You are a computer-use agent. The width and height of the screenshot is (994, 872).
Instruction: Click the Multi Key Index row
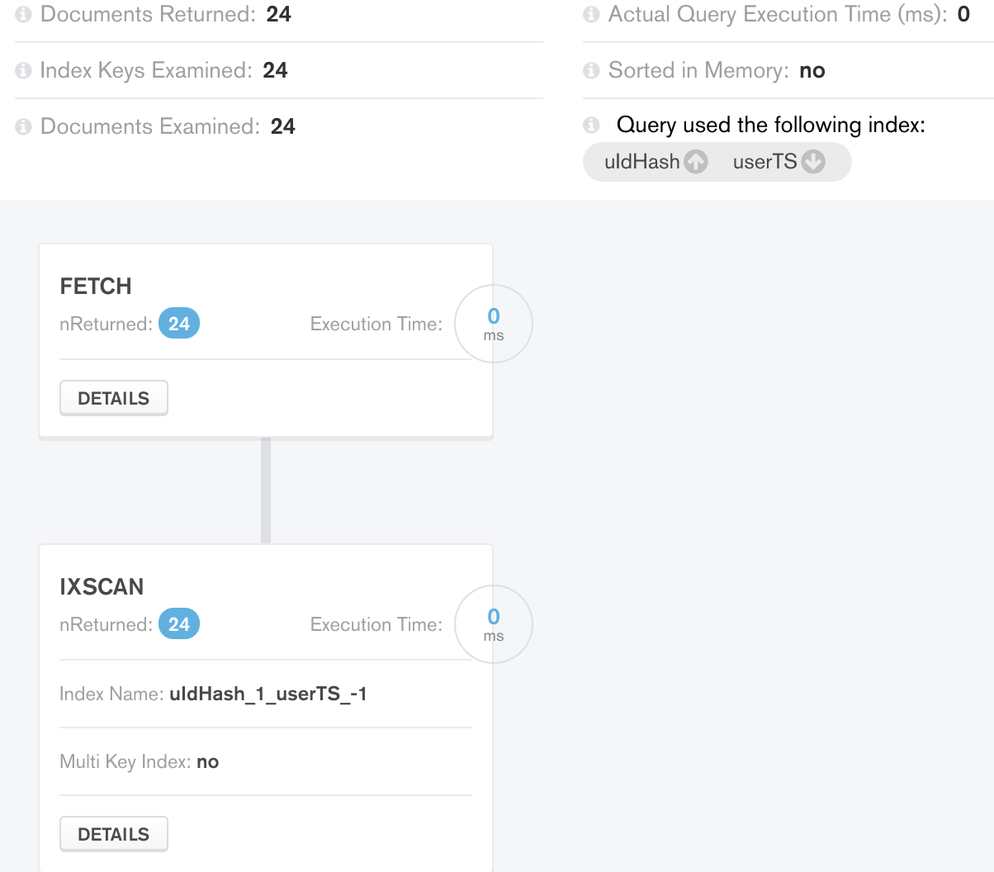[140, 761]
